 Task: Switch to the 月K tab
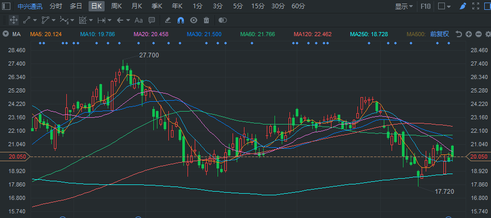point(137,6)
